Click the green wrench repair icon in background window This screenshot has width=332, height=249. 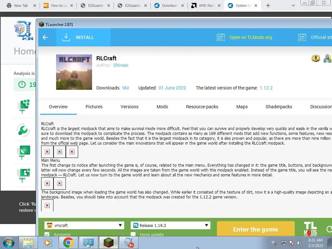23,130
